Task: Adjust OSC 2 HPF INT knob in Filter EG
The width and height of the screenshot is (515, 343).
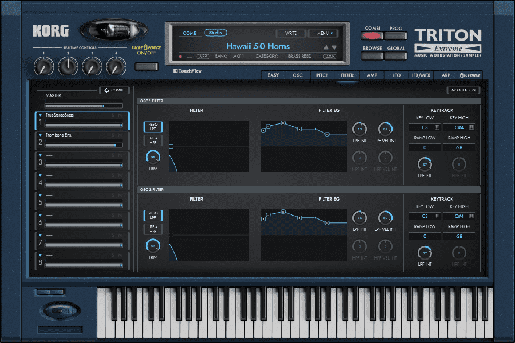Action: pos(360,246)
